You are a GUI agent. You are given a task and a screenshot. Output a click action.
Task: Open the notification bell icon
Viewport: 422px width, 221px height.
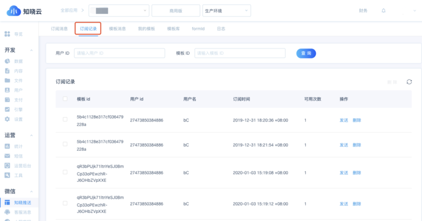pos(383,11)
